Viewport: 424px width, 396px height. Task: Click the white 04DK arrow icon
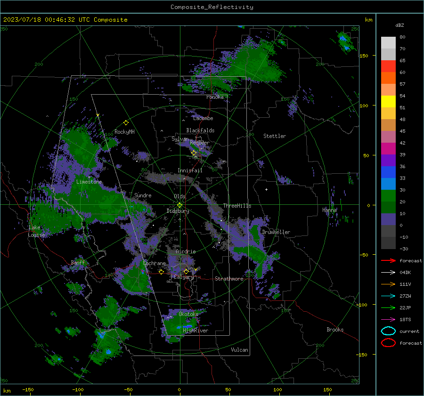(x=388, y=273)
